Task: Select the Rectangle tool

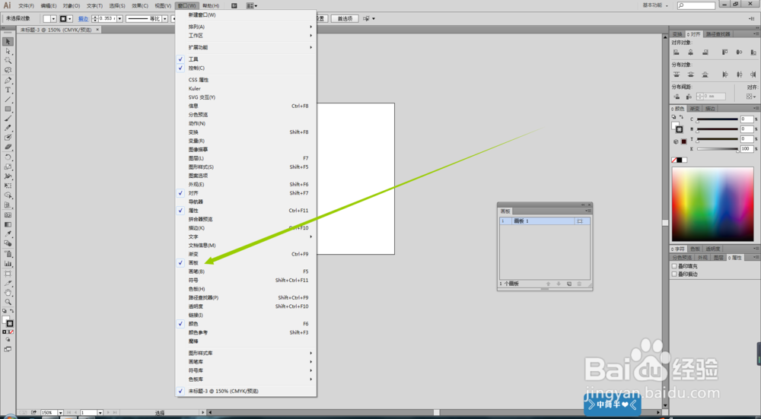Action: pyautogui.click(x=8, y=109)
